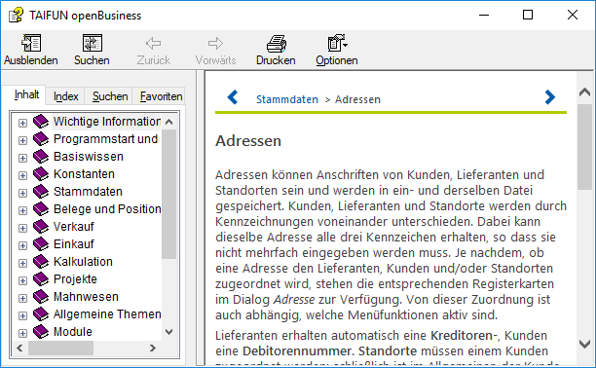Image resolution: width=596 pixels, height=368 pixels.
Task: Expand the Basiswissen tree node
Action: coord(22,158)
